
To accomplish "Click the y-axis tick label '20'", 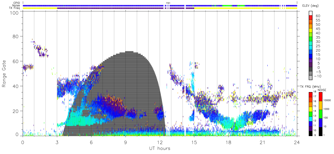I will 16,111.
